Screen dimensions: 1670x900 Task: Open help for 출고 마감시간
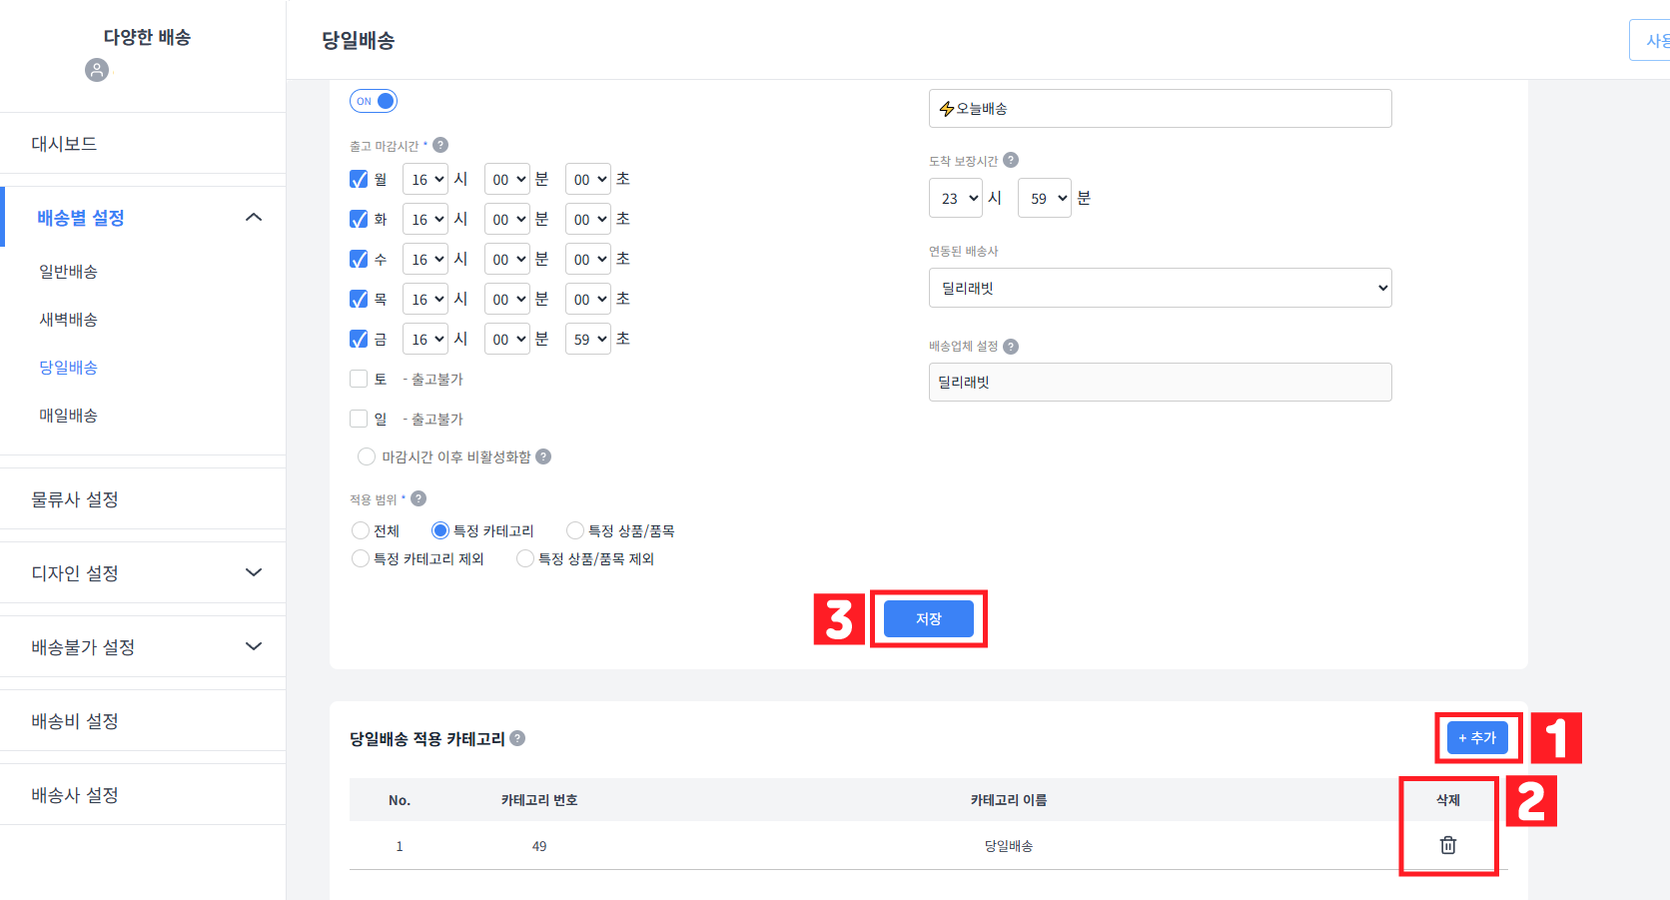click(441, 144)
